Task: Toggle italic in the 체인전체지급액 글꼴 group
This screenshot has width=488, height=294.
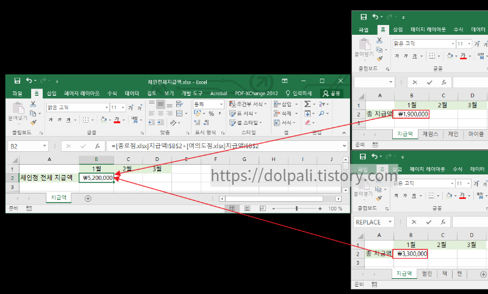Action: click(x=59, y=120)
